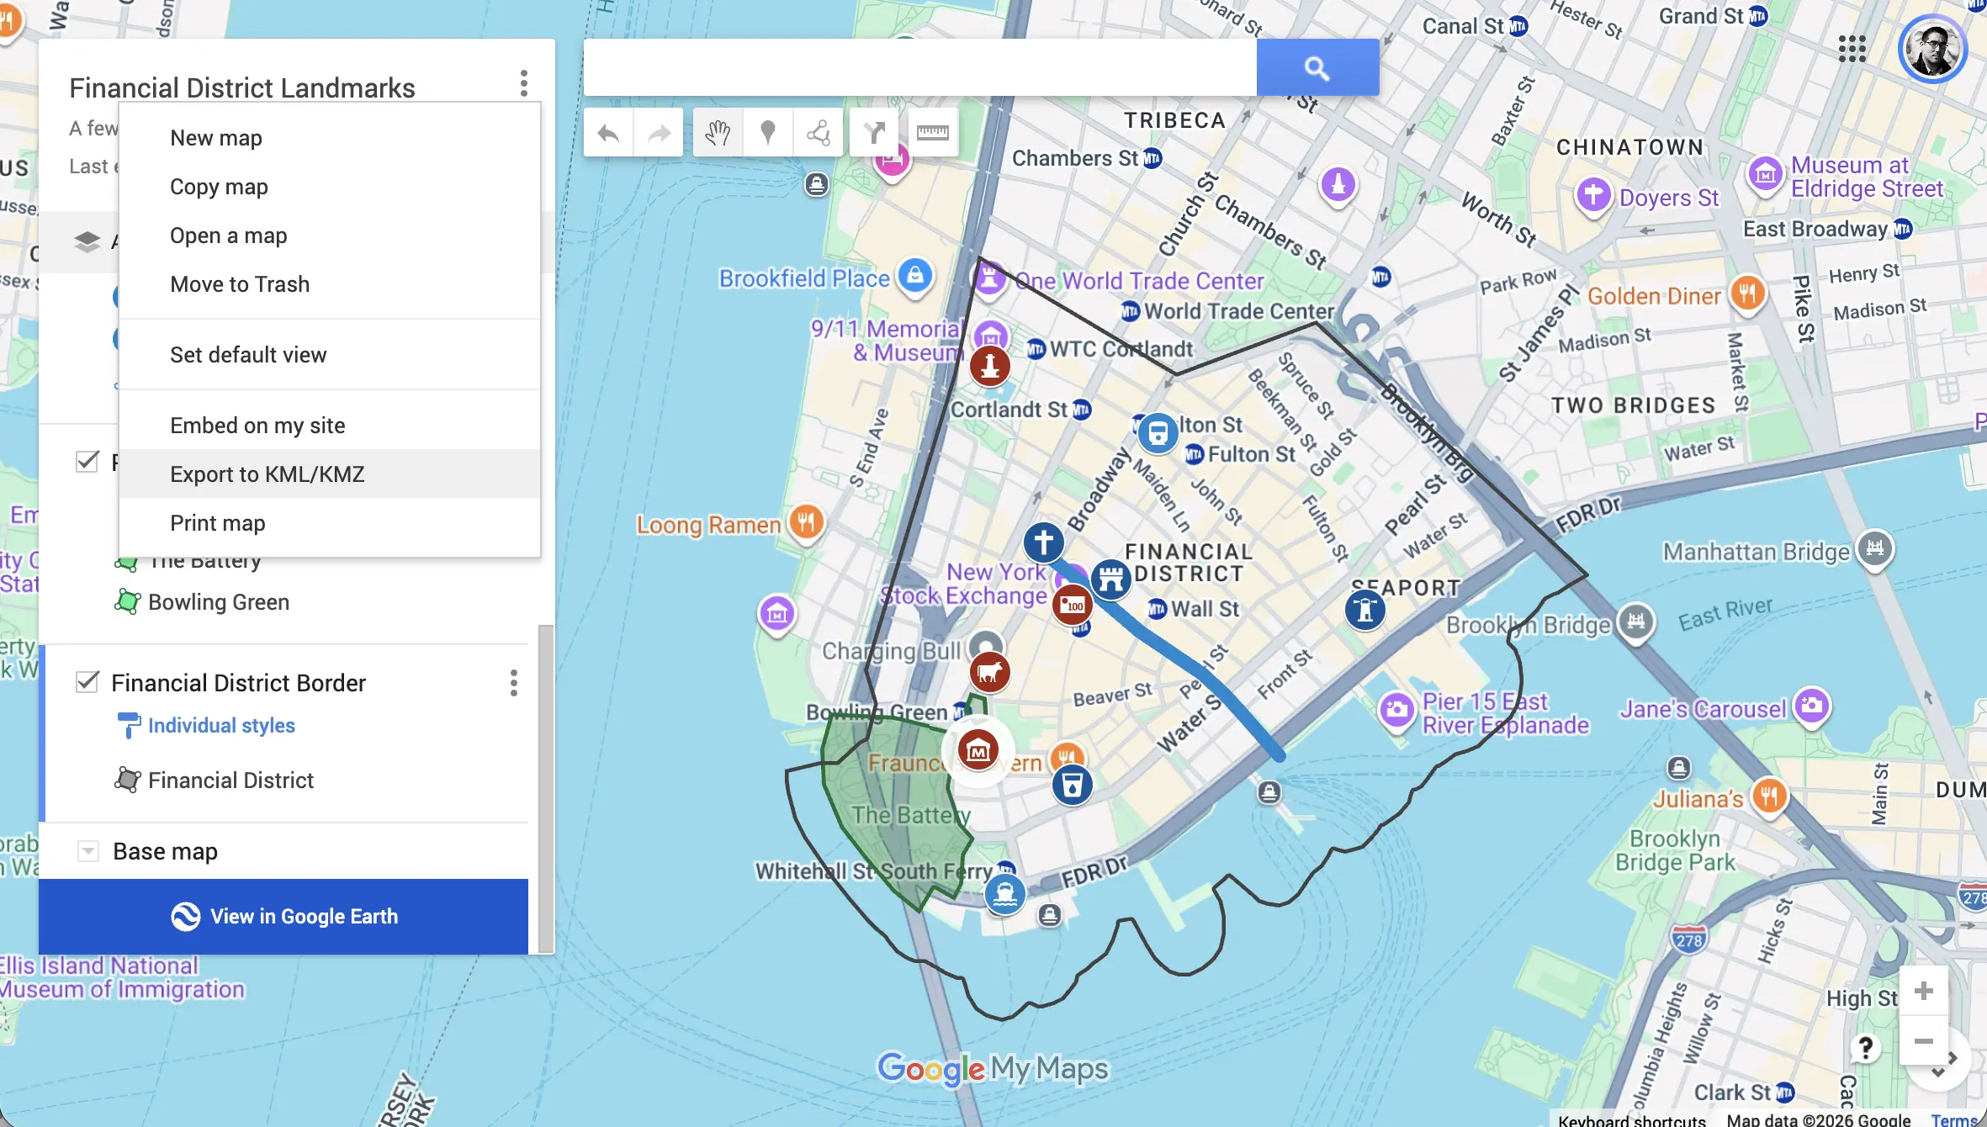Open the help question mark button

click(1865, 1048)
